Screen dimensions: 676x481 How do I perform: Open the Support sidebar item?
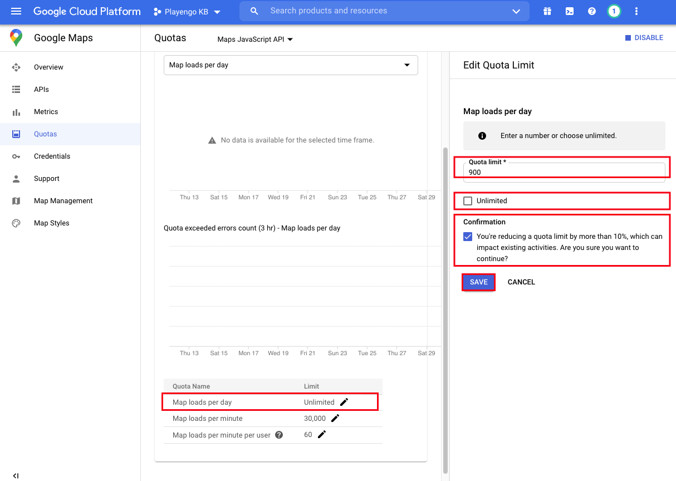pos(46,179)
